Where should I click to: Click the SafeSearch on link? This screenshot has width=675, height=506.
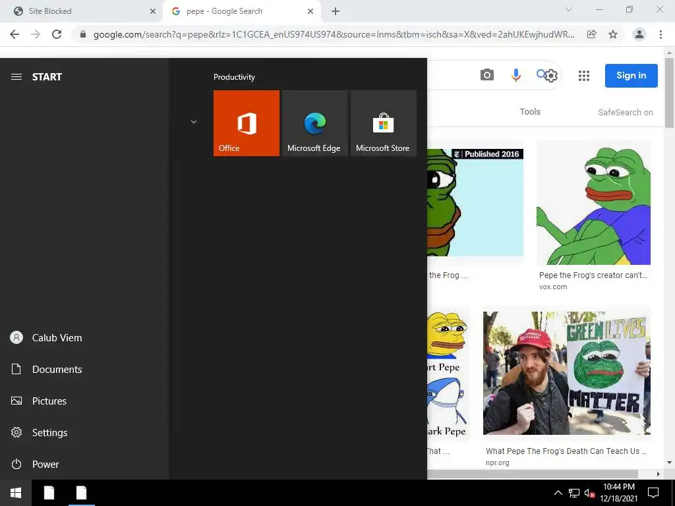(x=625, y=112)
